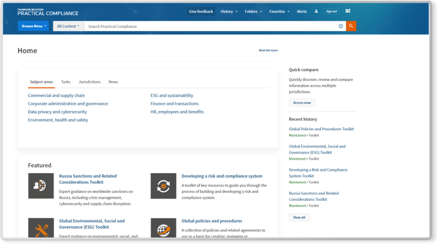Image resolution: width=445 pixels, height=250 pixels.
Task: Expand the Folders menu
Action: click(x=253, y=11)
